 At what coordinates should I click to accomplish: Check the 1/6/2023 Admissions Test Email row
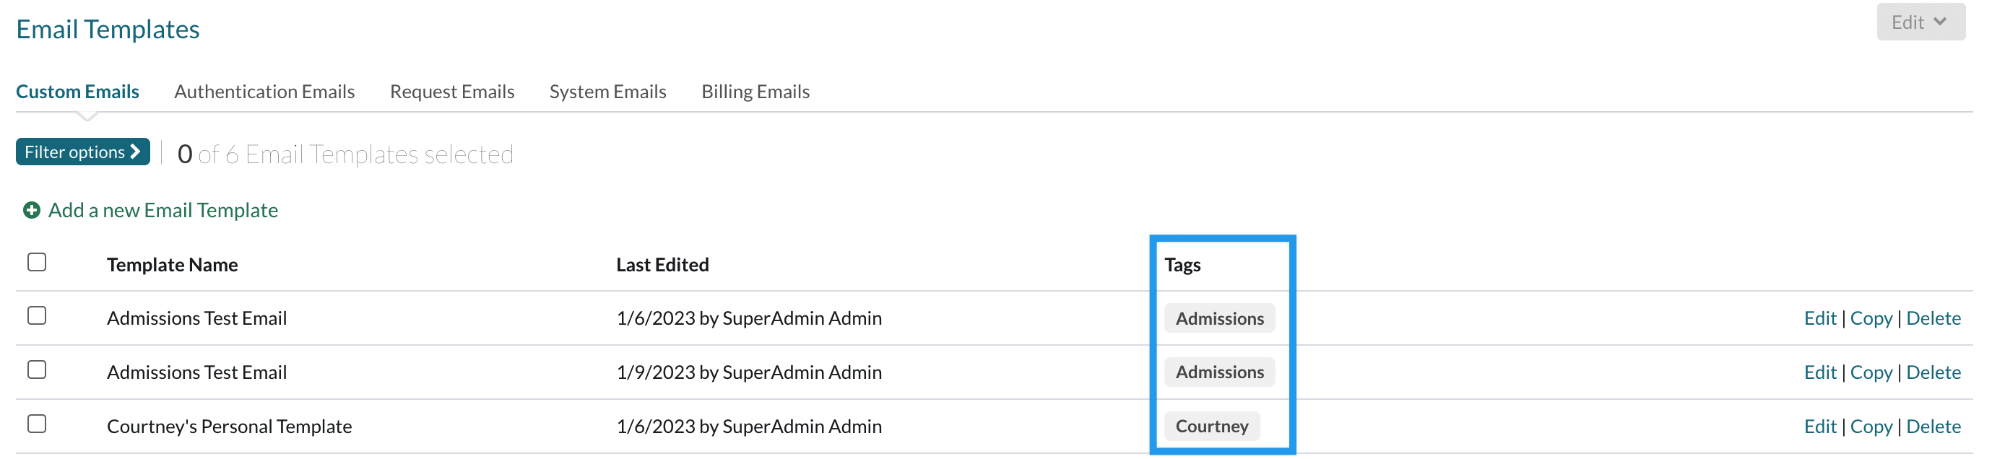(37, 316)
